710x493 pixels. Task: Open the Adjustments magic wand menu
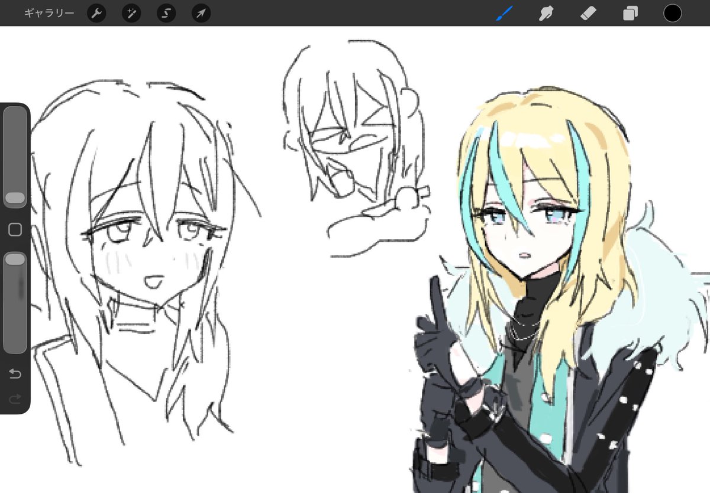(x=131, y=13)
